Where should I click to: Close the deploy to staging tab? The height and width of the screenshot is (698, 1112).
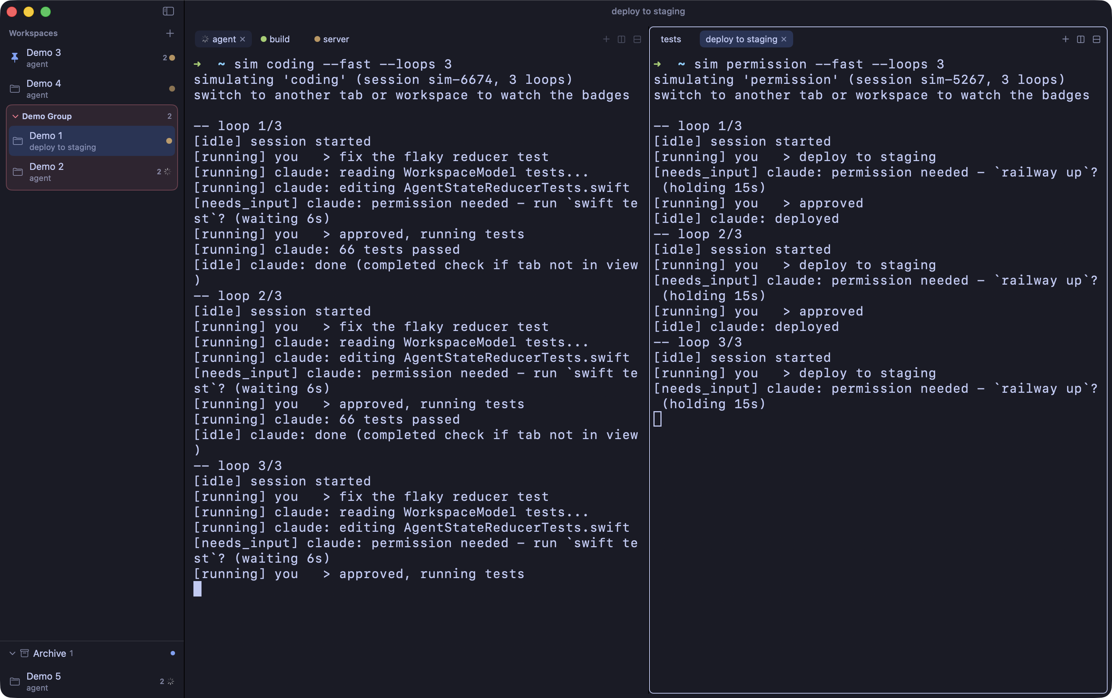tap(784, 39)
